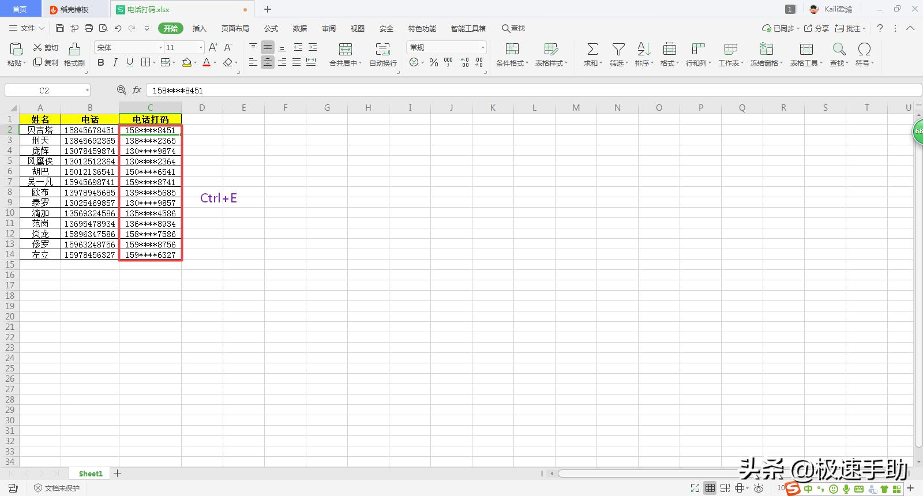923x496 pixels.
Task: Open the font name dropdown showing 宋体
Action: pos(160,47)
